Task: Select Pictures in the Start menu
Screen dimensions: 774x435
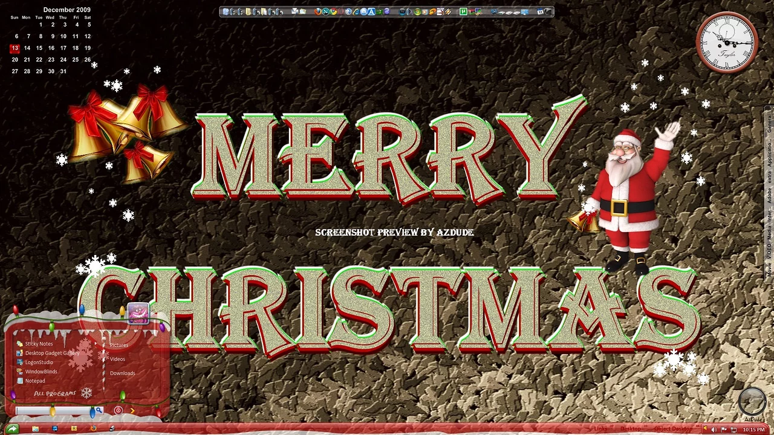Action: point(119,345)
